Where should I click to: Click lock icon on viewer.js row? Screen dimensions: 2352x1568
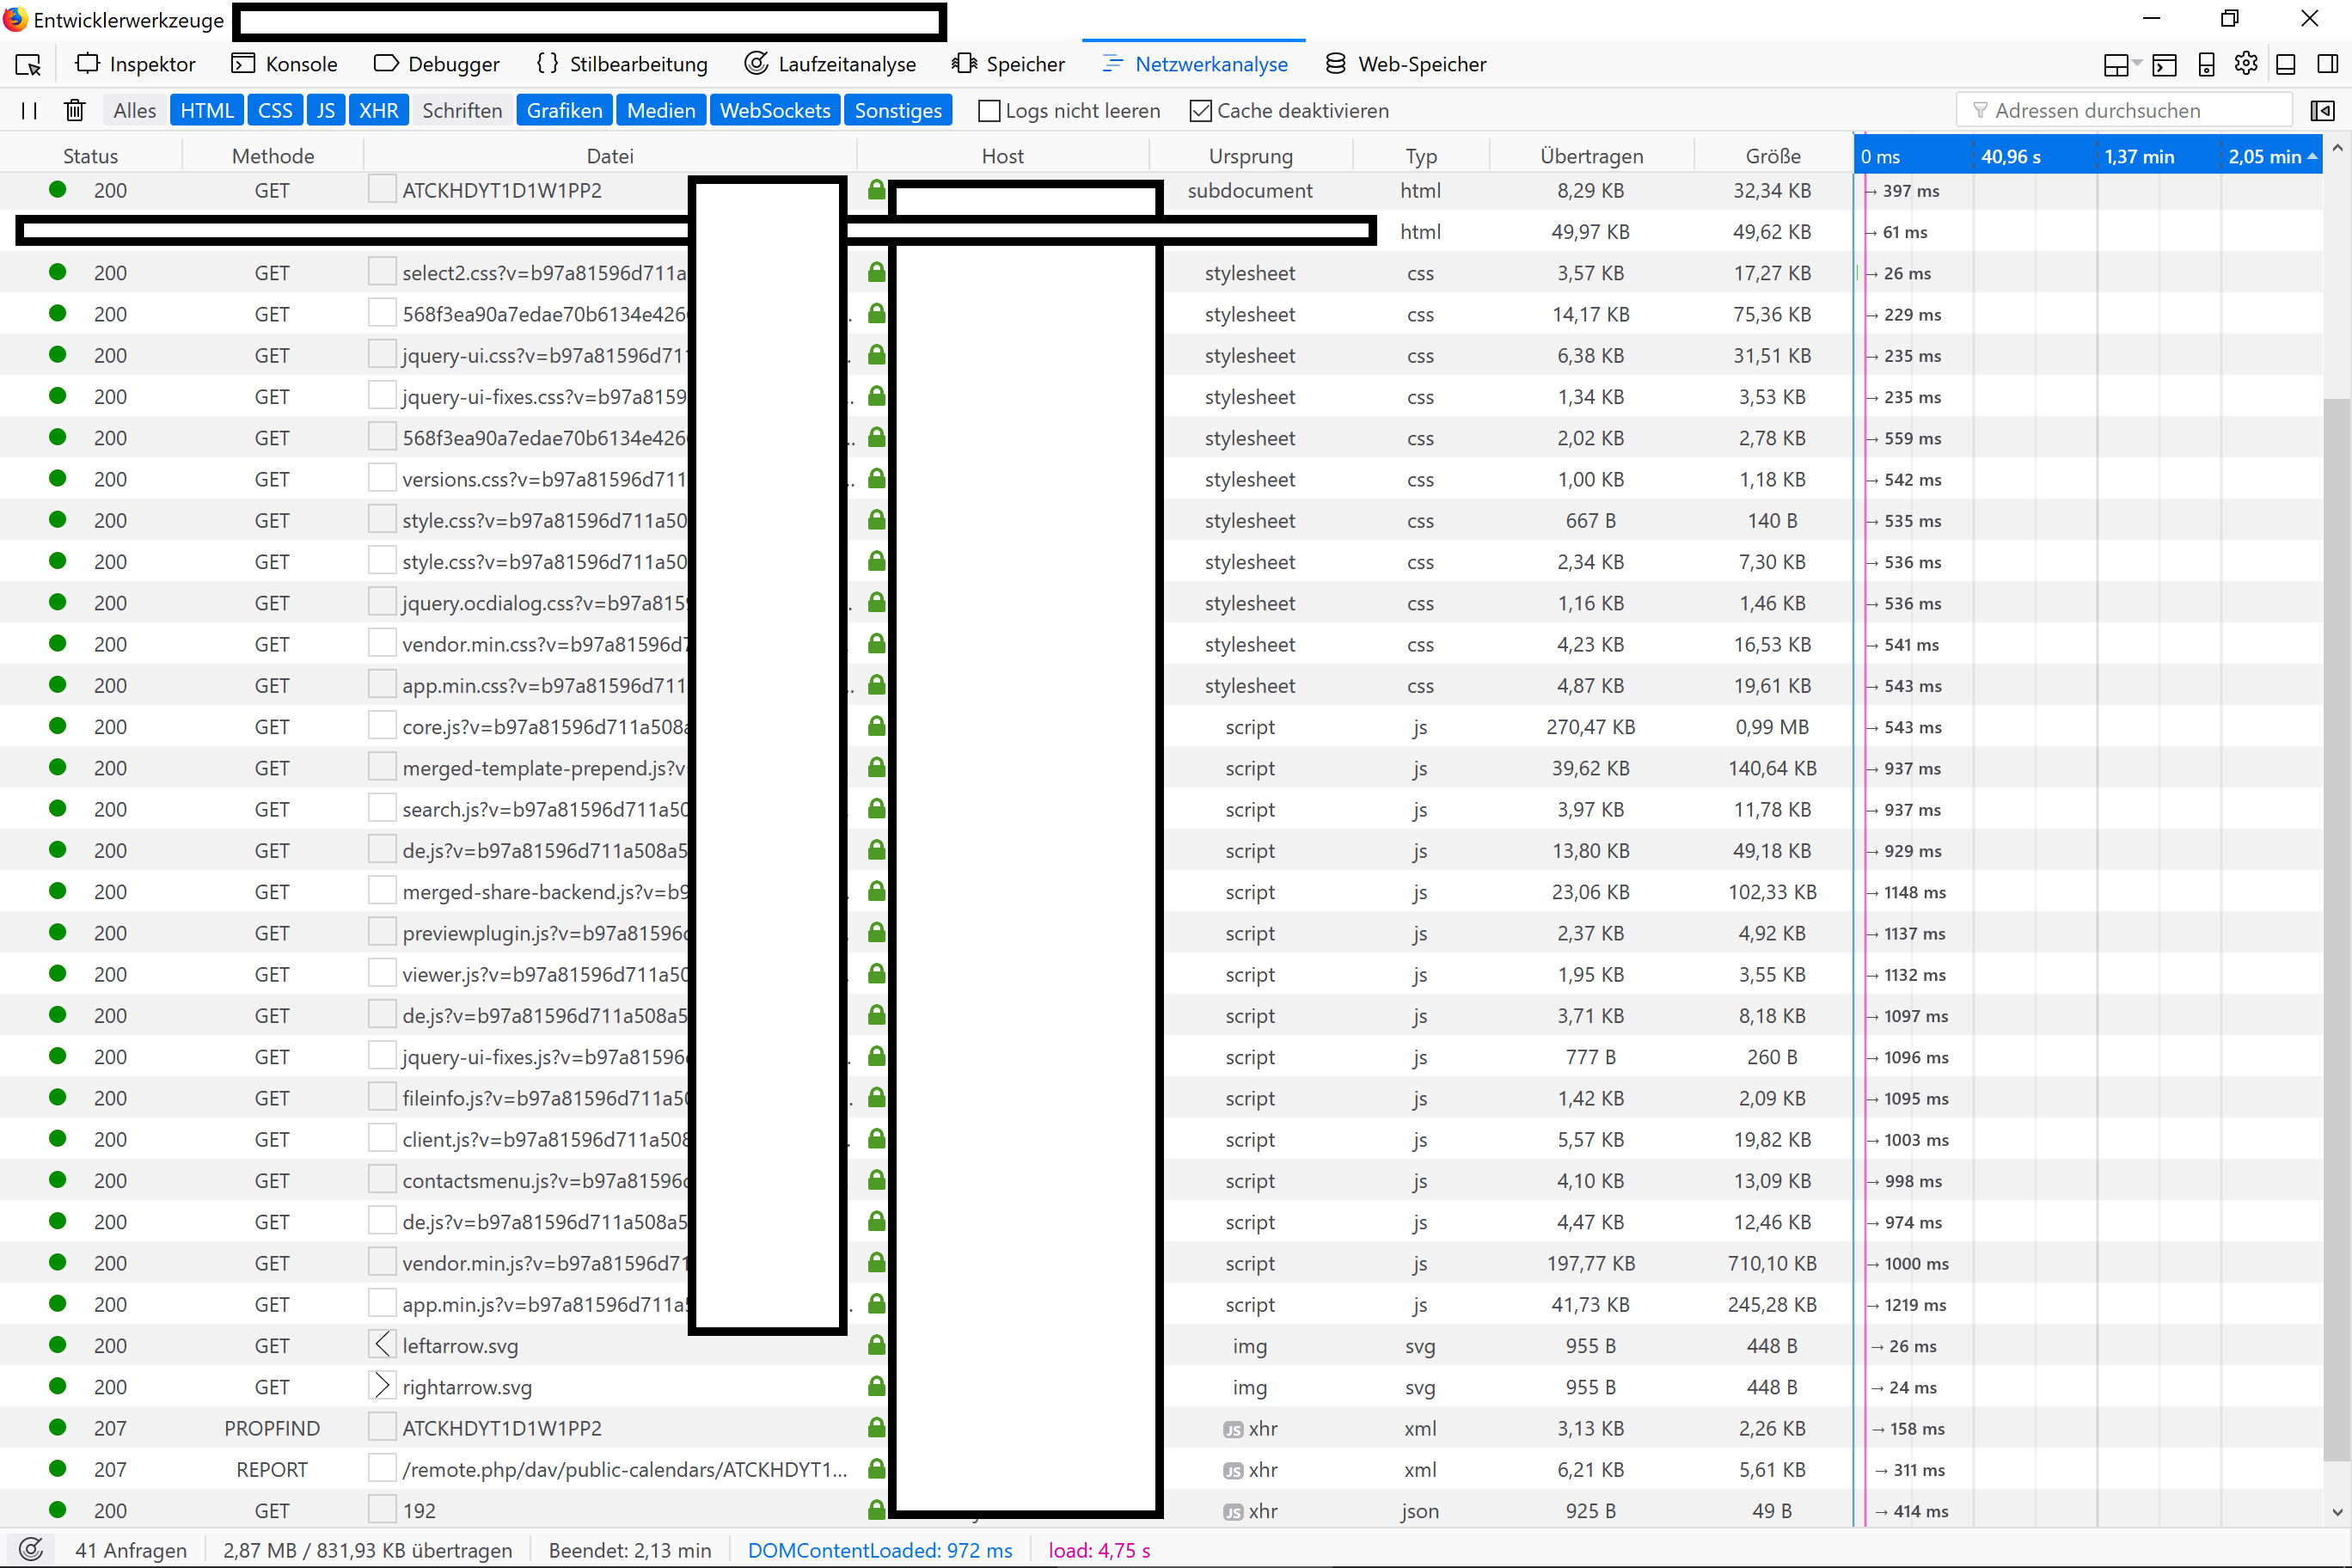click(876, 973)
